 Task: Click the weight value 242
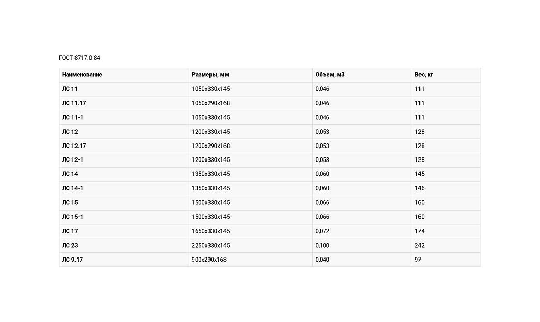pos(419,245)
